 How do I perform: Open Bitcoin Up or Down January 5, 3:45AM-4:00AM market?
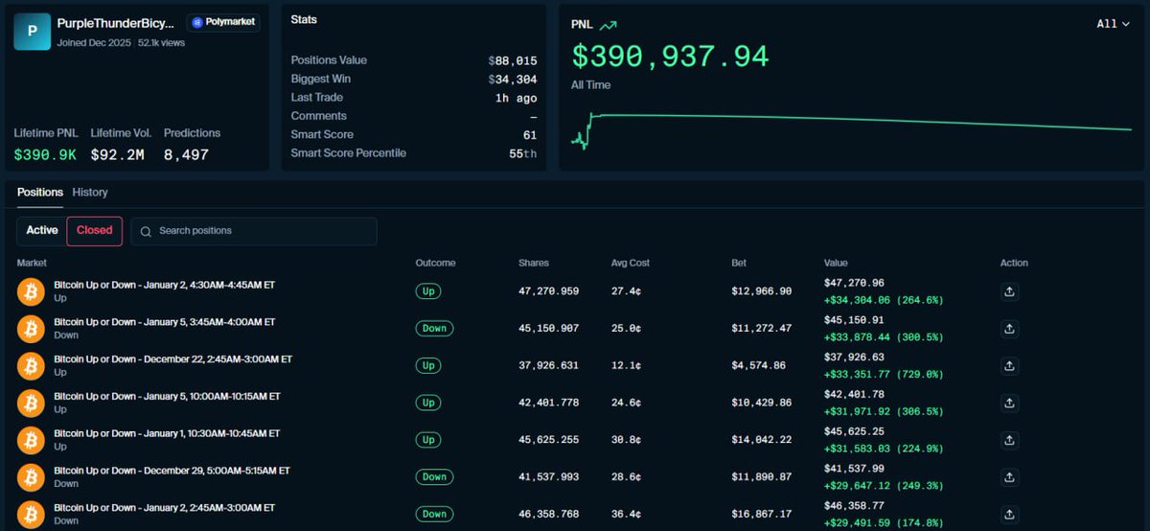coord(164,322)
